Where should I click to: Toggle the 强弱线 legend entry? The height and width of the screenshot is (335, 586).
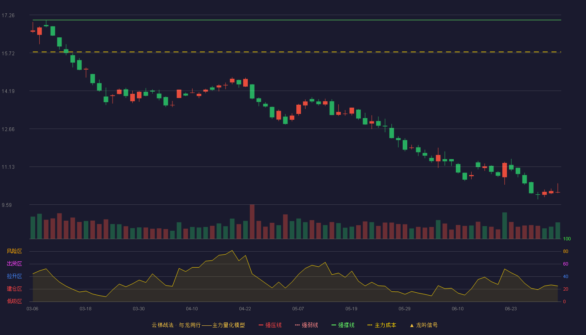[x=306, y=325]
